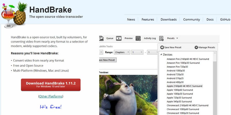231x115 pixels.
Task: Click "Free and Open Source" bullet
Action: point(28,66)
